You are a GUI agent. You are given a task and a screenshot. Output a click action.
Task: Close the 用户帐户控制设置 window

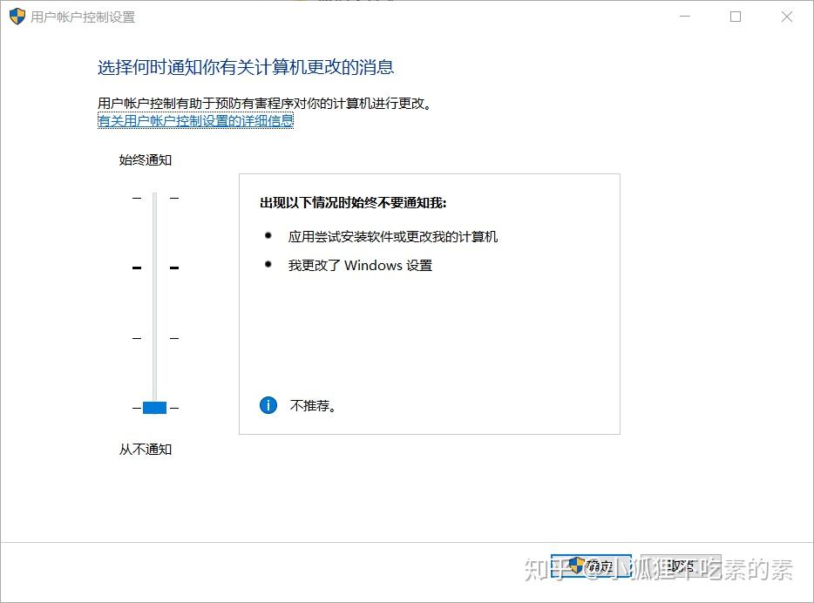(x=786, y=17)
